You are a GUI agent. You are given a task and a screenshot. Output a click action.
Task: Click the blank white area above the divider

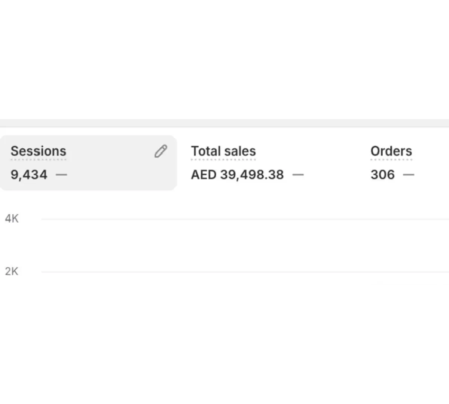(x=224, y=60)
